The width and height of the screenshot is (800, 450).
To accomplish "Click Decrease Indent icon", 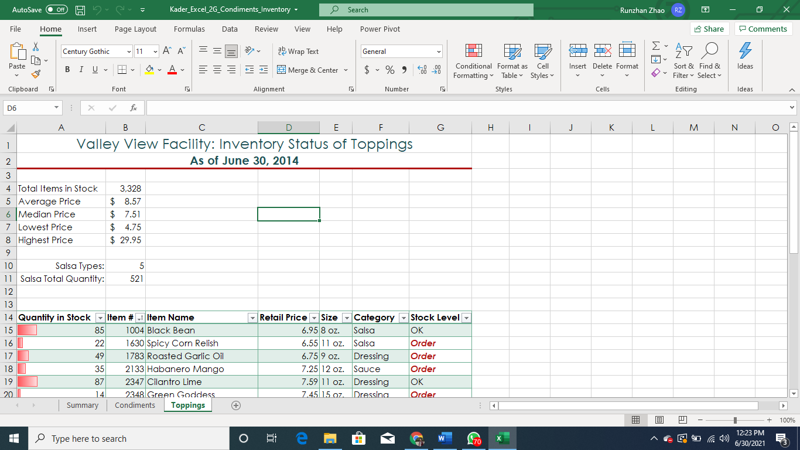I will (249, 70).
